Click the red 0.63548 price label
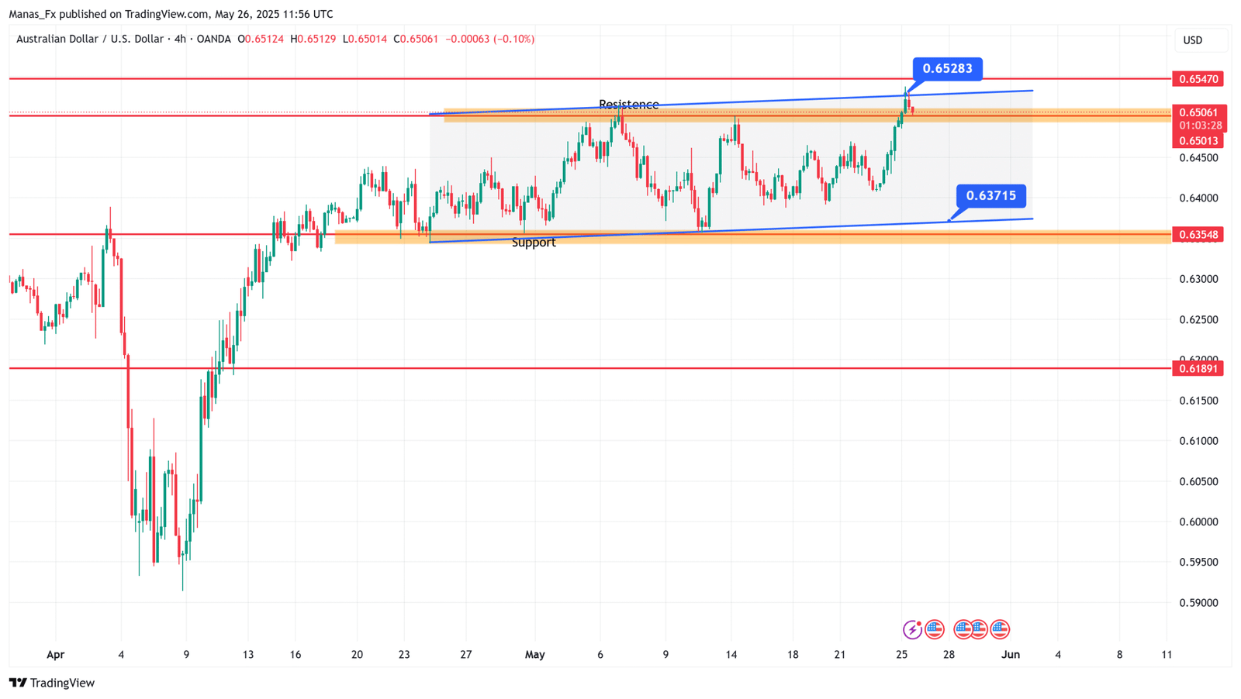 tap(1199, 235)
